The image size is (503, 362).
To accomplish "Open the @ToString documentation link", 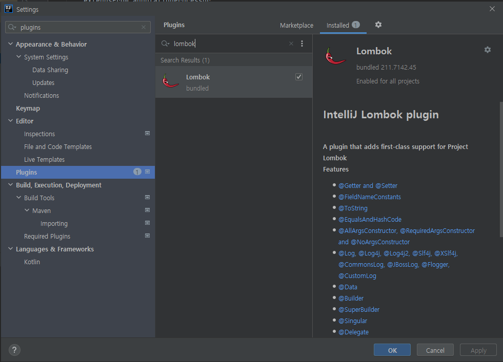I will pos(353,208).
